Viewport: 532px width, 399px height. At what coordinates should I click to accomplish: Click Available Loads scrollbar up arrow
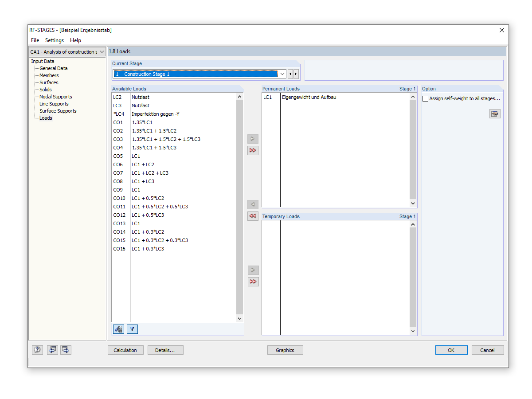tap(240, 97)
